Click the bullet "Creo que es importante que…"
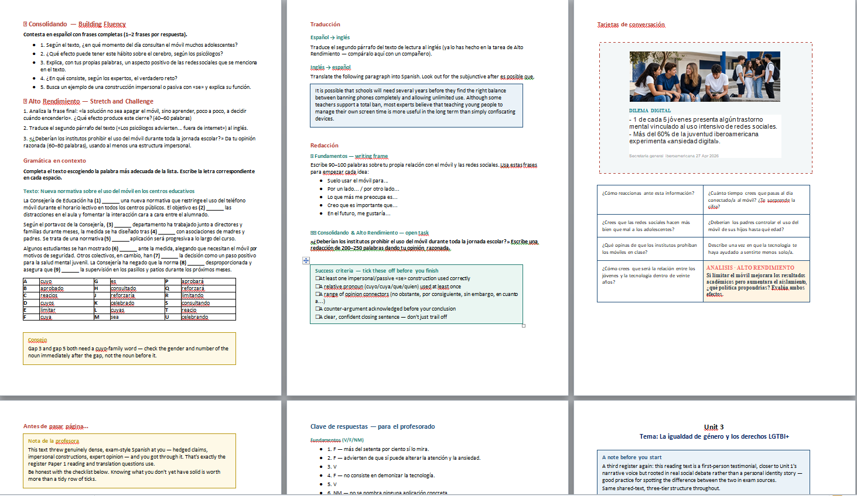This screenshot has height=496, width=857. (x=362, y=205)
